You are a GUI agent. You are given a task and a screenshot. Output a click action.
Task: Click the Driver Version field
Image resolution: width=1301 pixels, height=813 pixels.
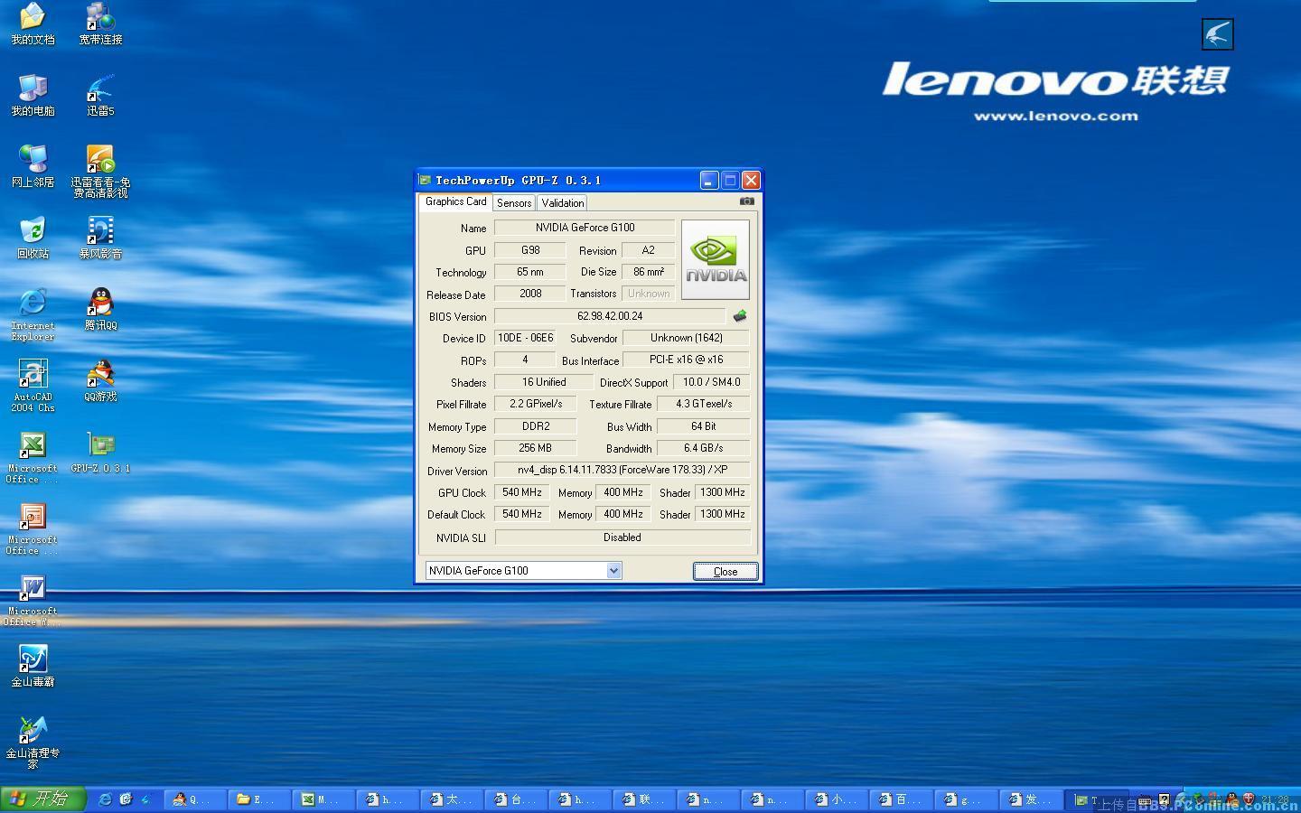pyautogui.click(x=622, y=470)
